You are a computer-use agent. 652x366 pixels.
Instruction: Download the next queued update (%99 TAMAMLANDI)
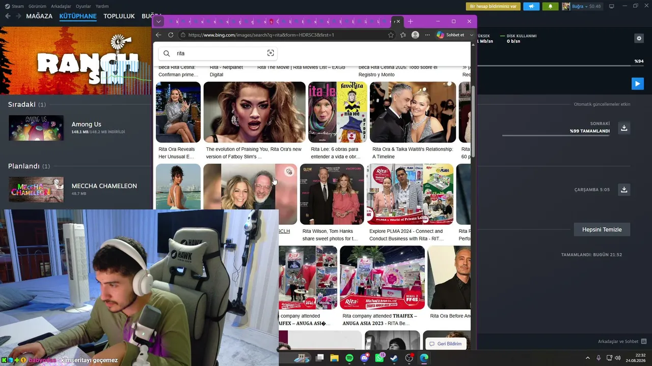point(624,128)
